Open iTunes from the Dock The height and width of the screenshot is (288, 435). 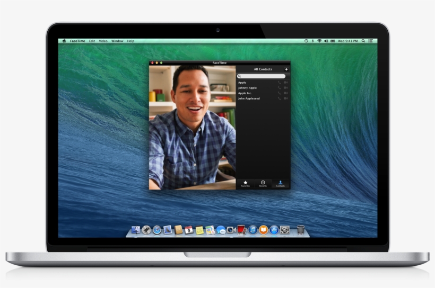click(253, 230)
